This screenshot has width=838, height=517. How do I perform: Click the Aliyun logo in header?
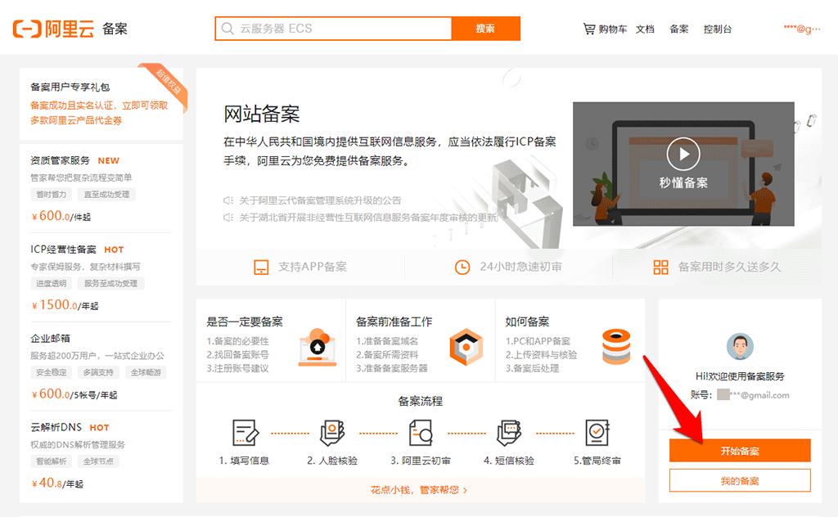pos(53,29)
